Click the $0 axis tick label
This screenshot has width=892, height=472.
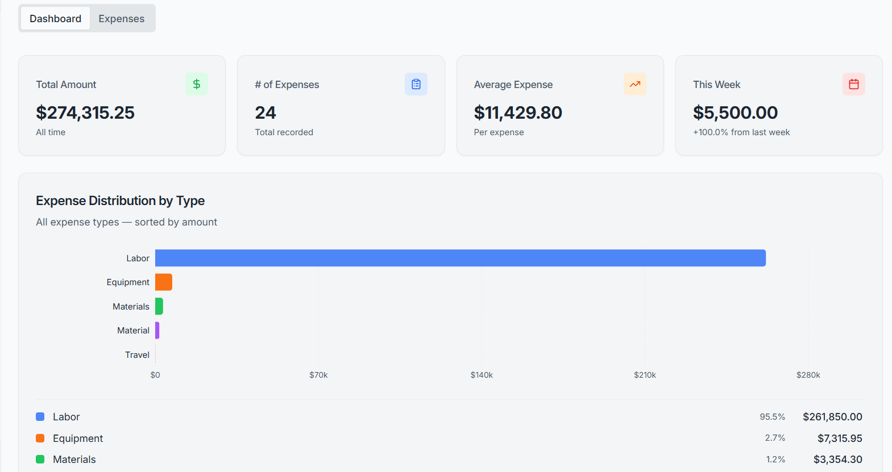pos(155,375)
